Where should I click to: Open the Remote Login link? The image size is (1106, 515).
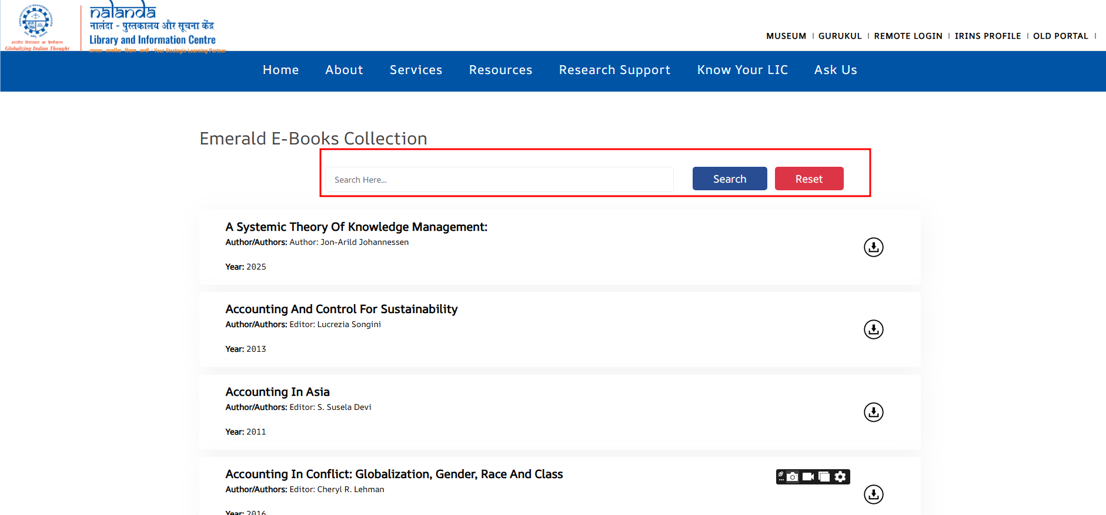[x=908, y=36]
